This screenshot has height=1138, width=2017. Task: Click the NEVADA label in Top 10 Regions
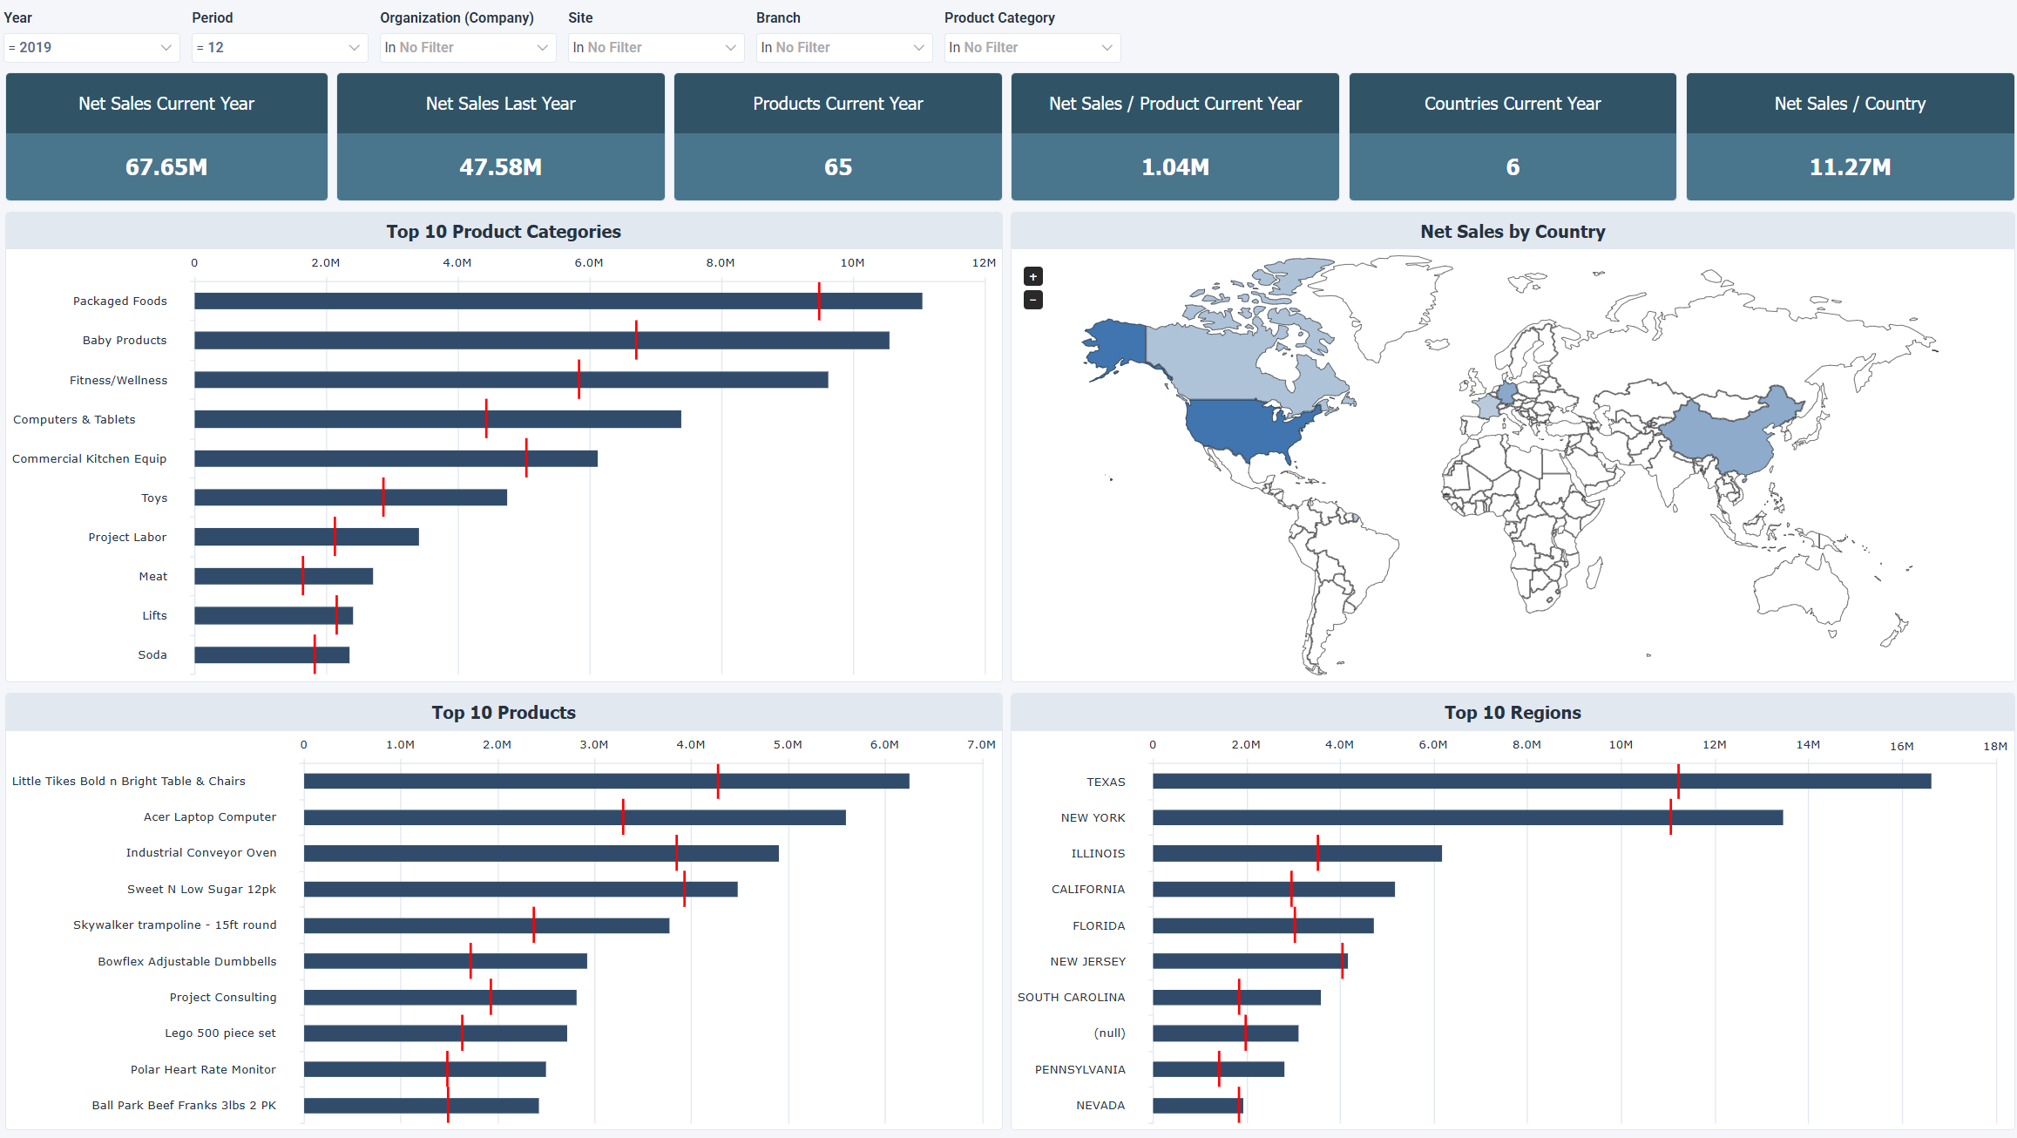tap(1100, 1105)
